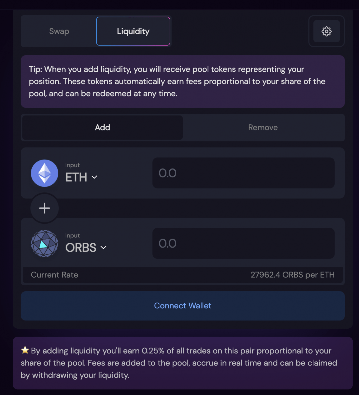Click the Ethereum token logo
Image resolution: width=359 pixels, height=395 pixels.
[45, 173]
